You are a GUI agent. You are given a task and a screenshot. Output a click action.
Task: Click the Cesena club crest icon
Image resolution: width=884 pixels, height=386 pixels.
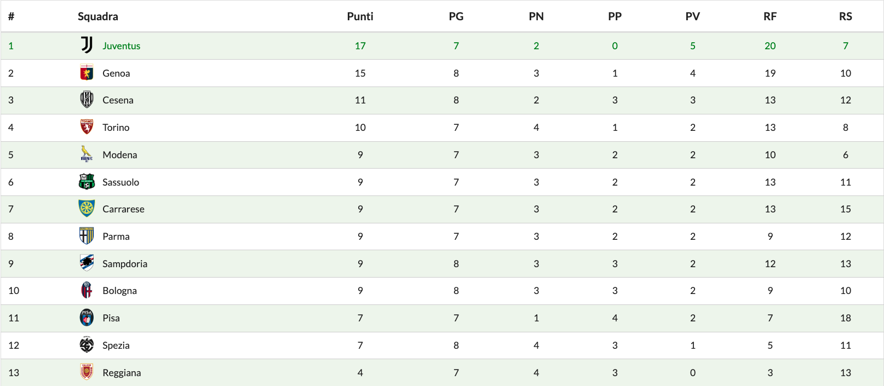pyautogui.click(x=87, y=100)
